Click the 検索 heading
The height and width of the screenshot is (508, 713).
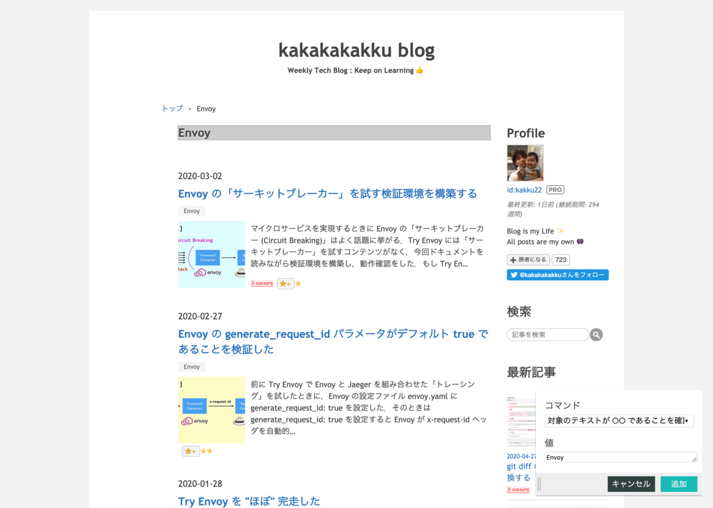[519, 311]
